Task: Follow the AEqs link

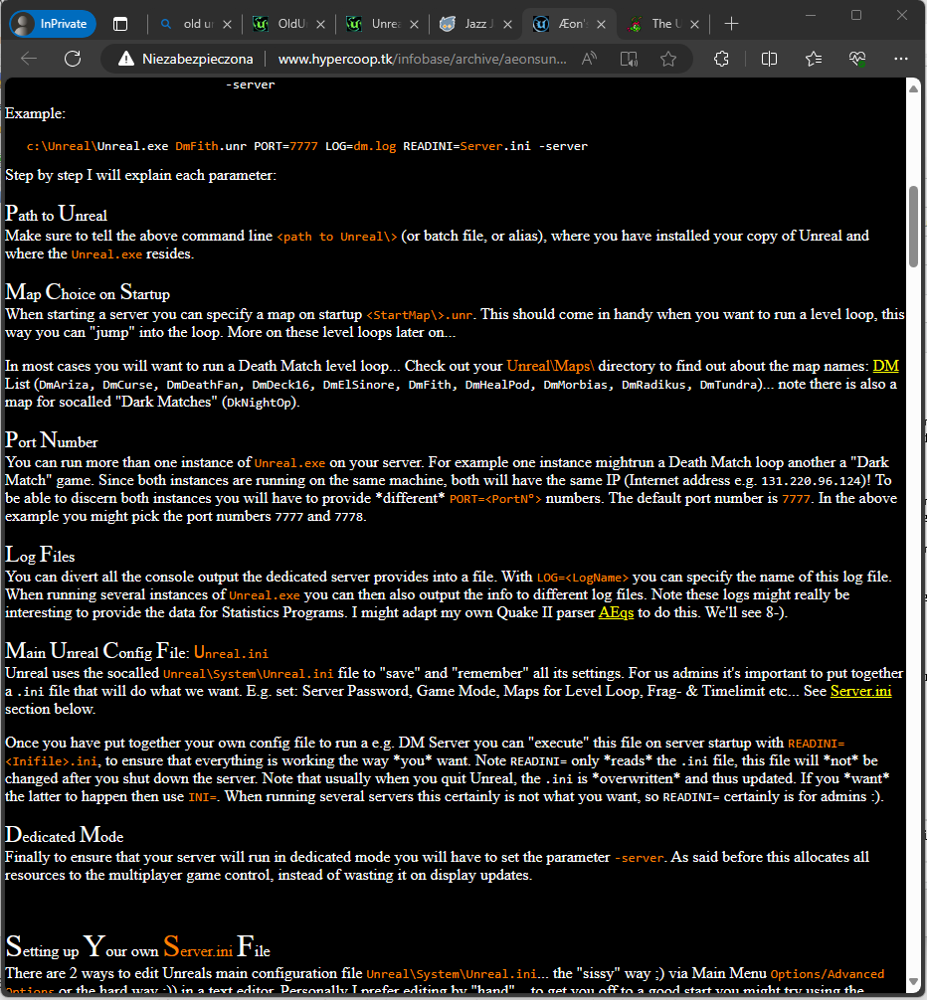Action: click(x=616, y=612)
